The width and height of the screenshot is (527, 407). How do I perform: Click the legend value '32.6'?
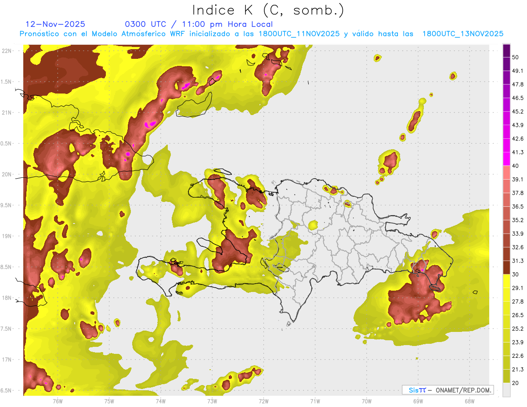[x=518, y=247]
